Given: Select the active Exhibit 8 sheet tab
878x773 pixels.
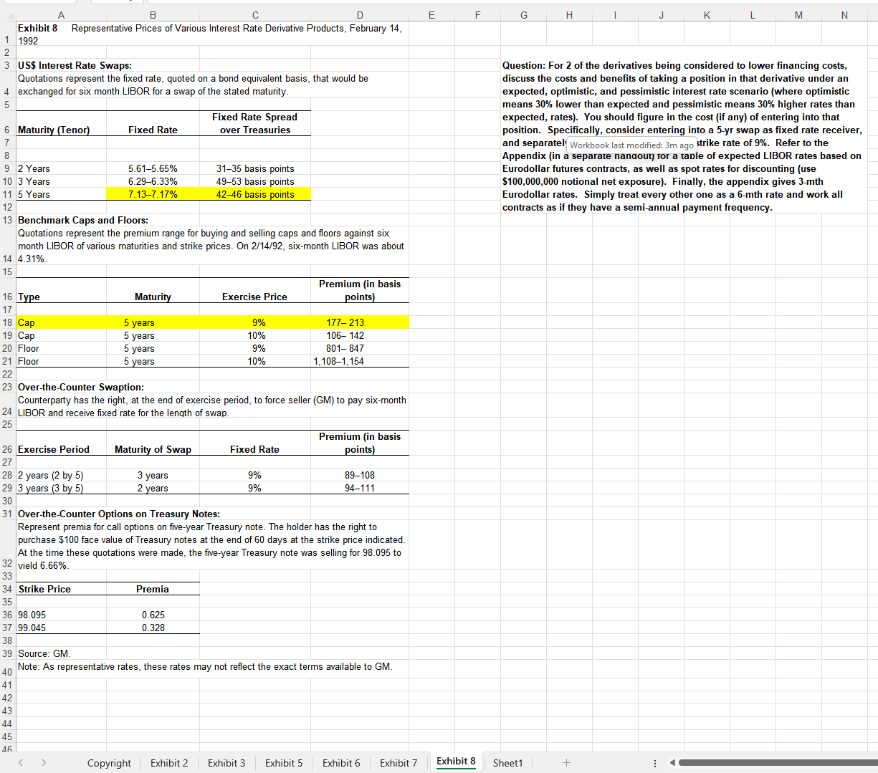Looking at the screenshot, I should click(x=456, y=762).
